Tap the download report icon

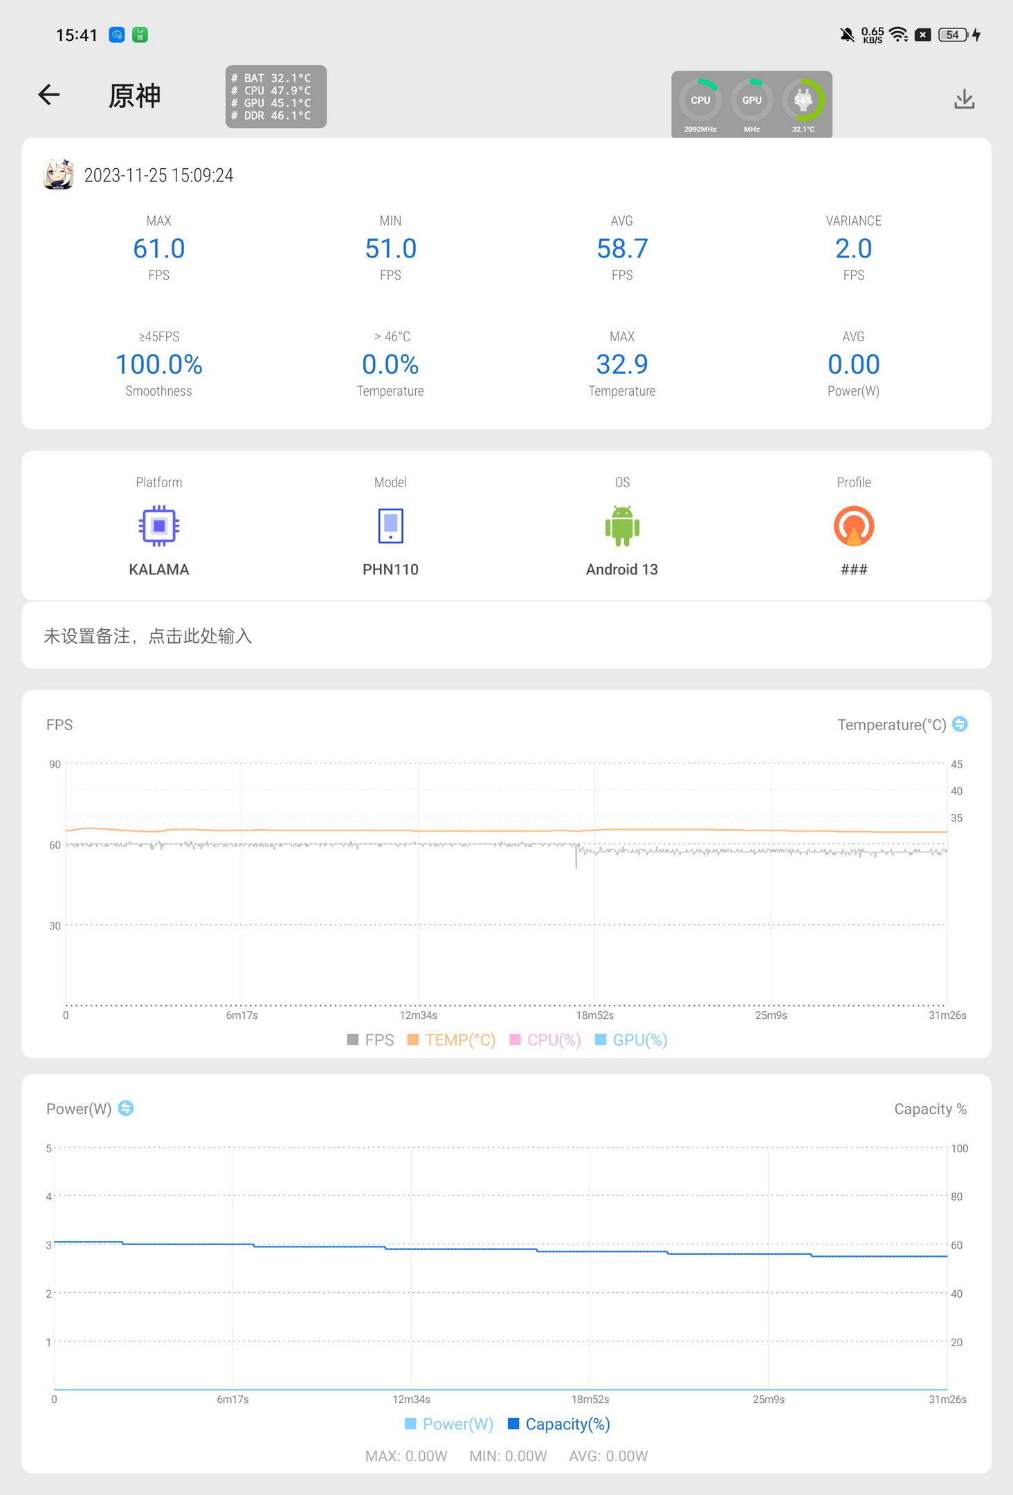coord(965,99)
